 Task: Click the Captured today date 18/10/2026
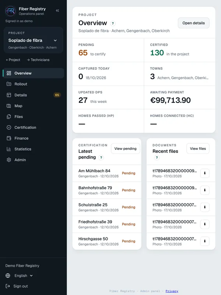96,78
